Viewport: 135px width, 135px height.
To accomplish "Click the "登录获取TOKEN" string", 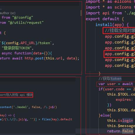I will click(18, 48).
